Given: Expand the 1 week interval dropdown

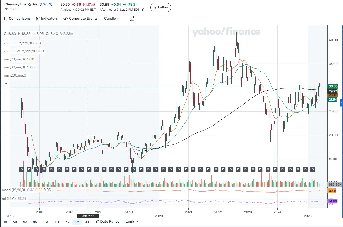Looking at the screenshot, I should click(130, 222).
